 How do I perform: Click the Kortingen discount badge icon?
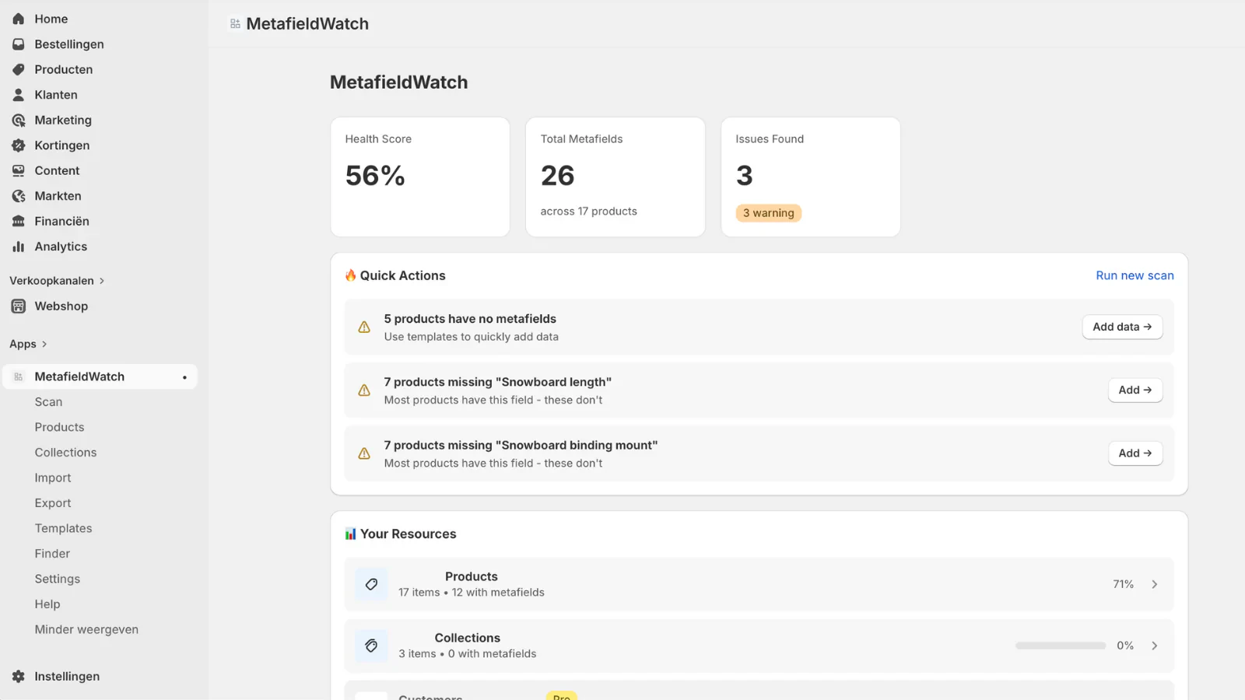coord(19,145)
